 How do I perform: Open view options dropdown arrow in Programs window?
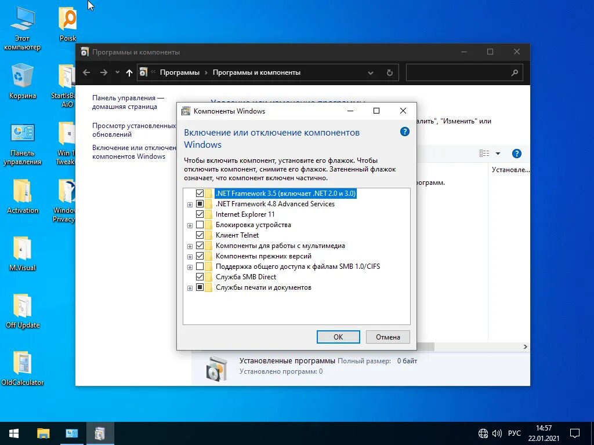[x=498, y=153]
